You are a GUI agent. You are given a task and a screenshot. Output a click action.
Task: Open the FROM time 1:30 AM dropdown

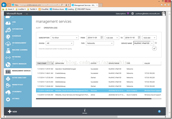coord(112,38)
